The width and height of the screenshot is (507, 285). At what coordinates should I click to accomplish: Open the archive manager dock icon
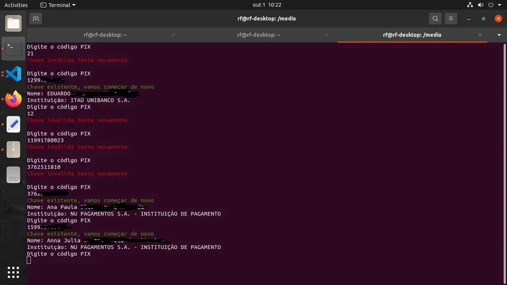click(13, 150)
